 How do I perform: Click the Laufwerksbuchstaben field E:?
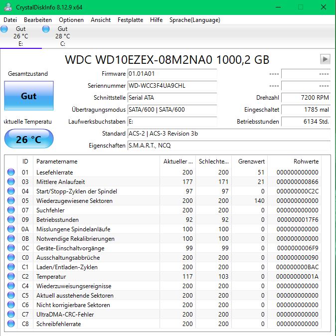172,122
